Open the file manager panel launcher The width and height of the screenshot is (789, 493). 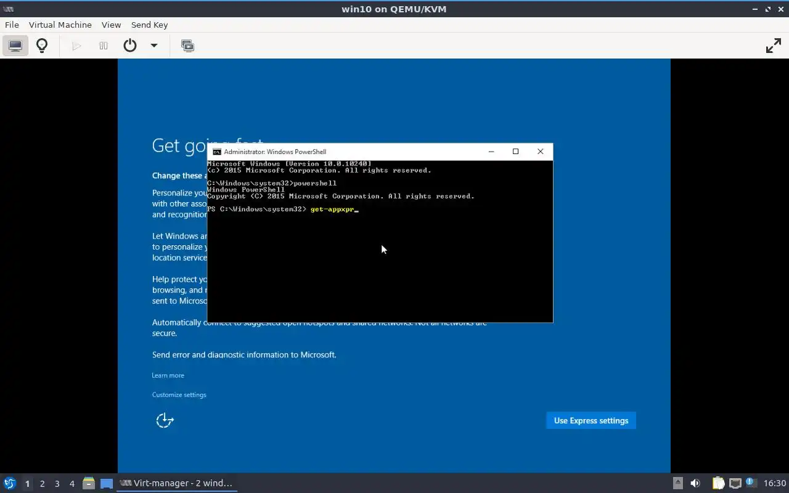click(89, 483)
